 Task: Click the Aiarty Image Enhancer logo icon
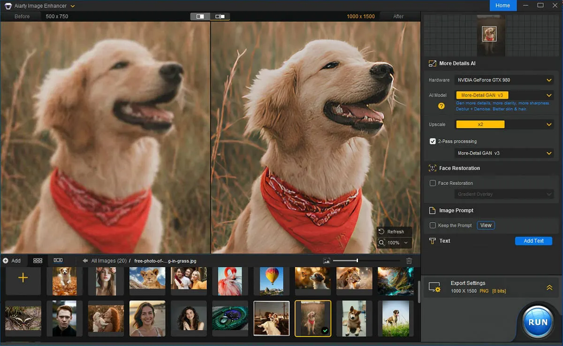coord(8,6)
